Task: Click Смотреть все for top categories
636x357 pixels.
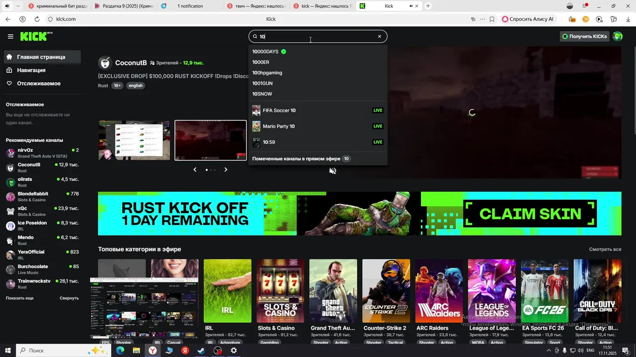Action: tap(605, 249)
